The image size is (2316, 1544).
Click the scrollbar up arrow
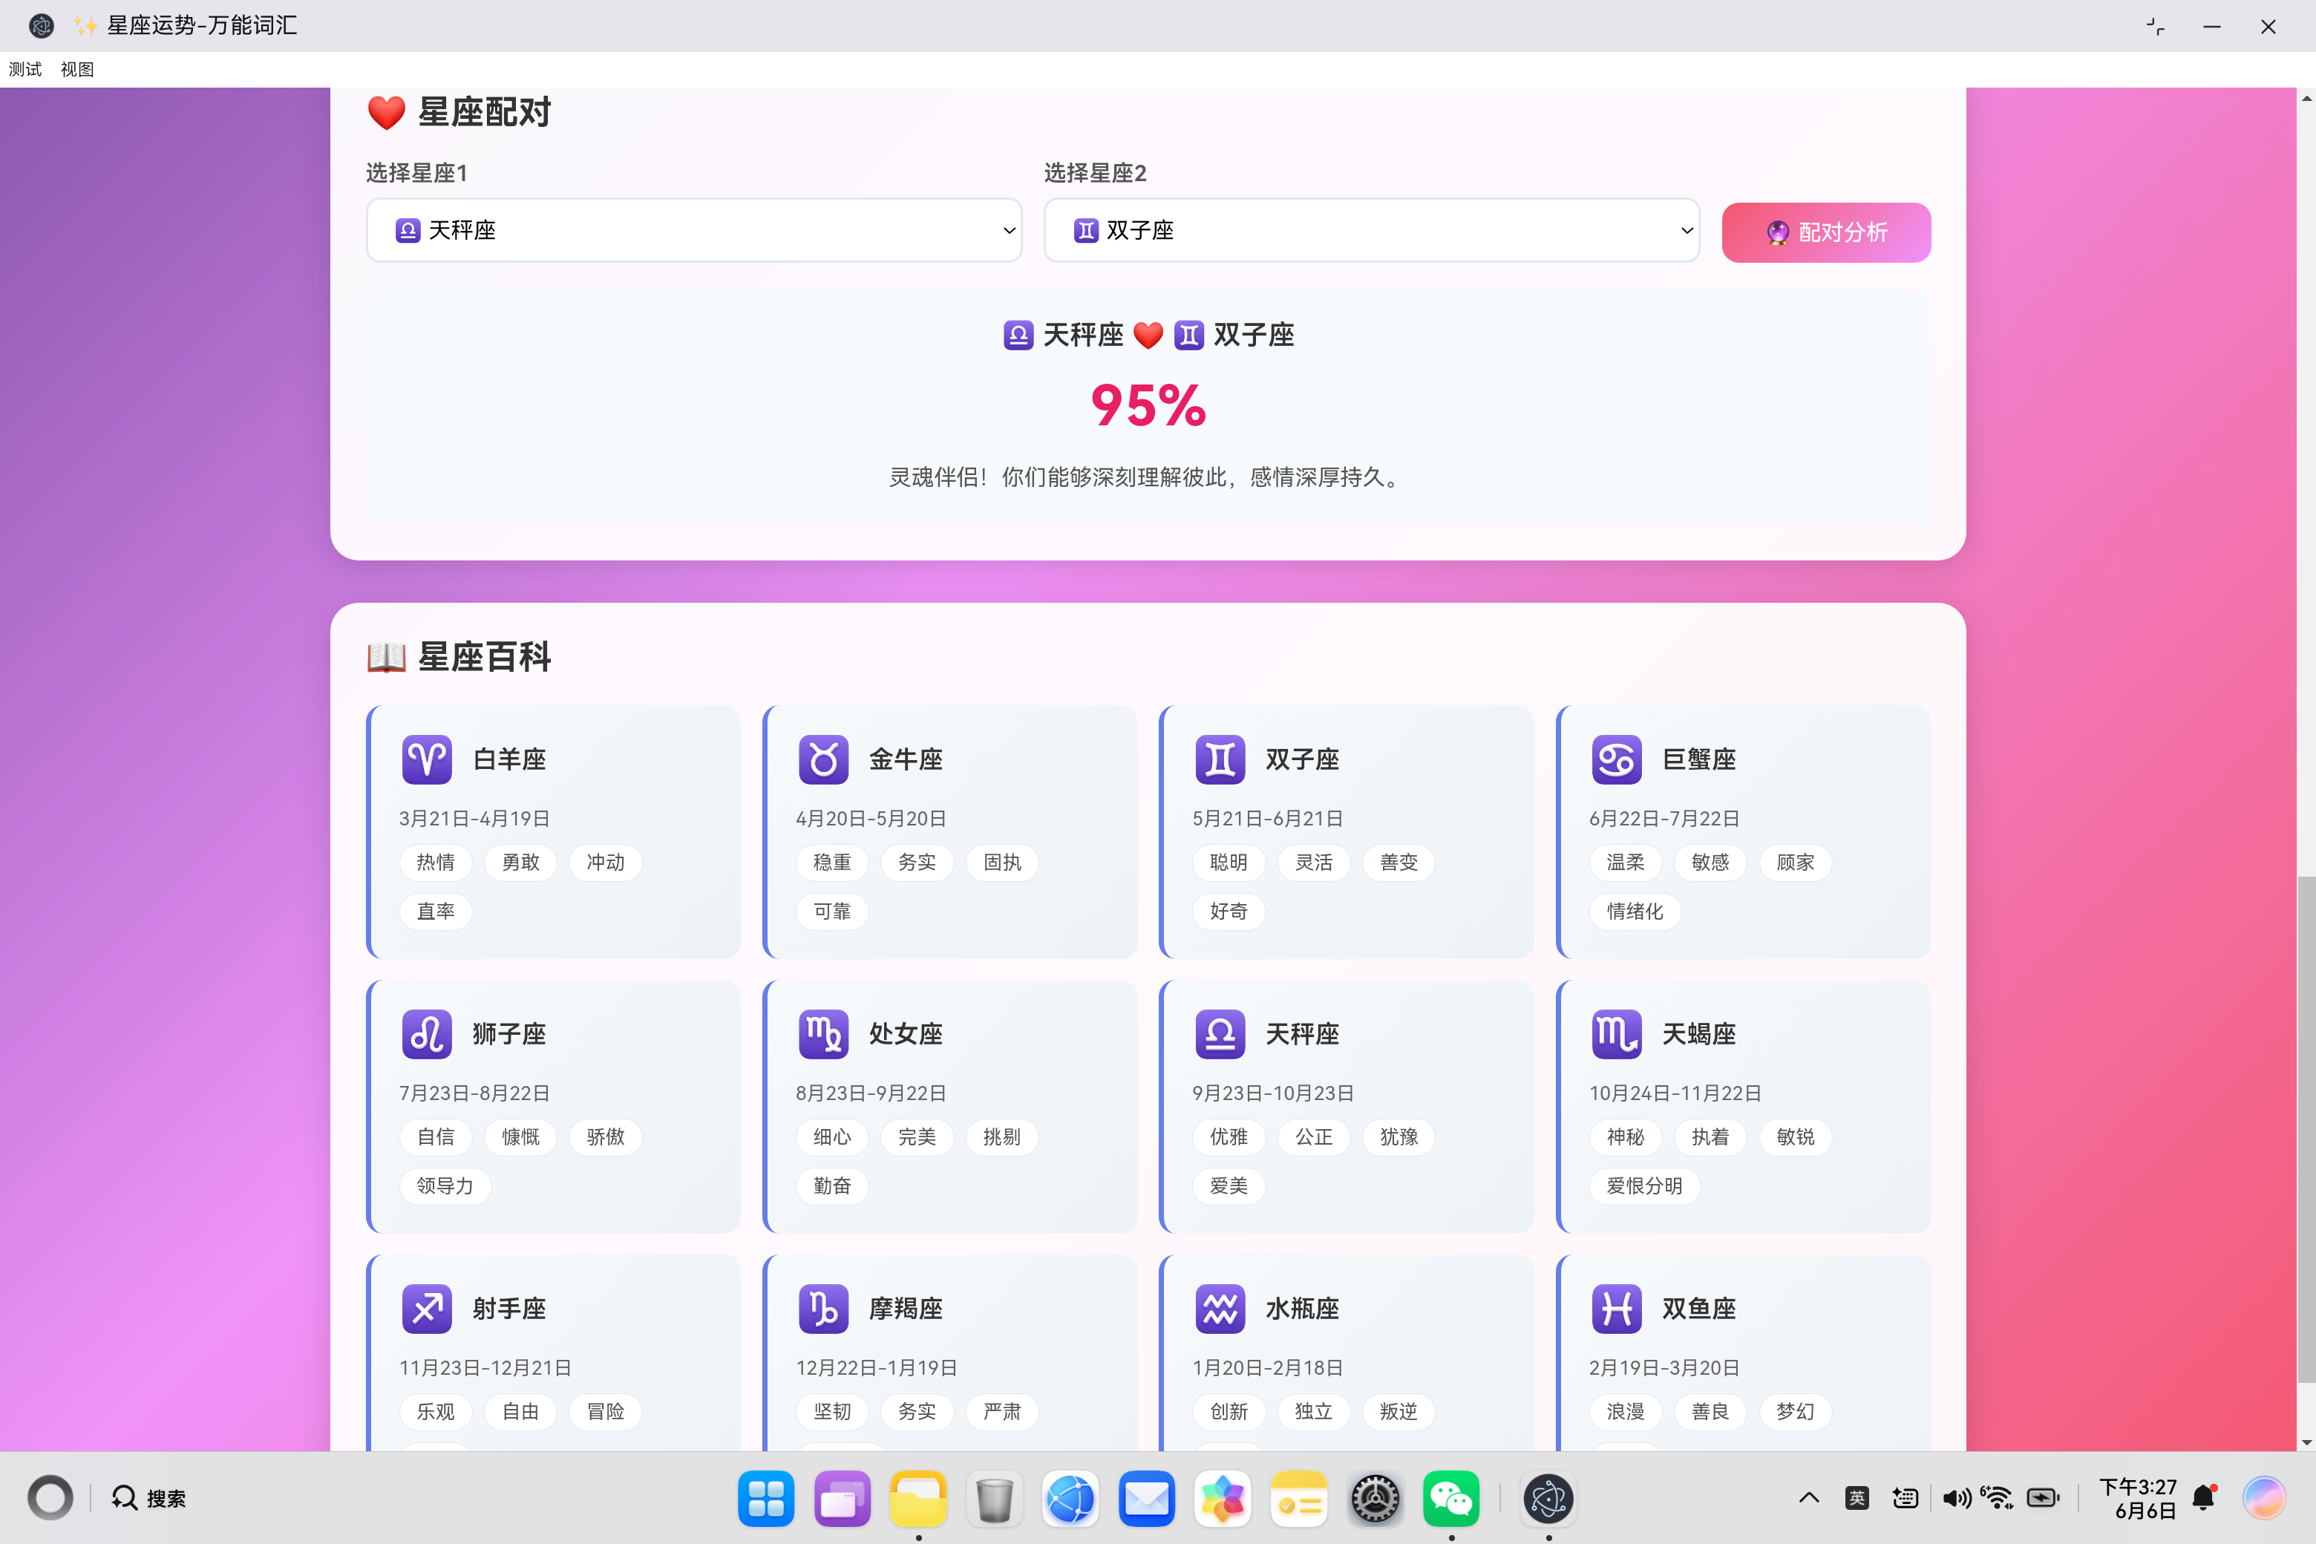(2306, 99)
